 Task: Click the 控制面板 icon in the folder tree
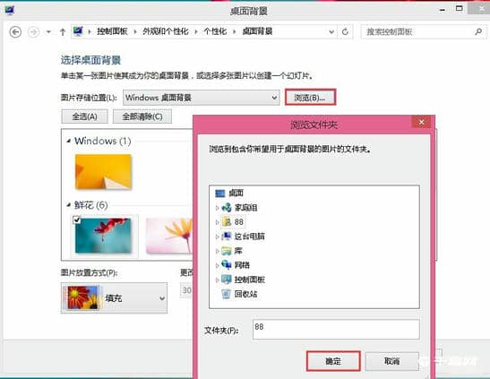227,280
